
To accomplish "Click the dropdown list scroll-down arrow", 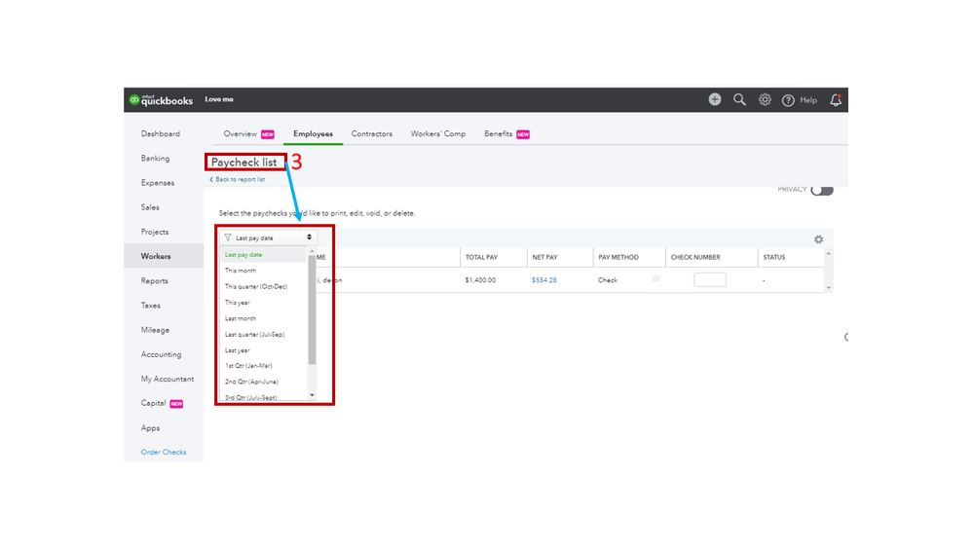I will [312, 395].
